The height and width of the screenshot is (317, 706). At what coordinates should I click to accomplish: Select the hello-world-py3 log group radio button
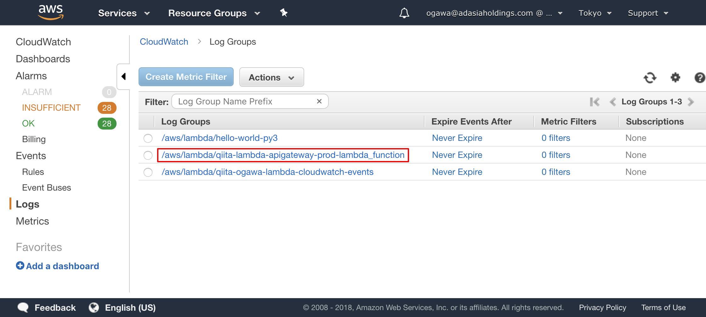(148, 138)
